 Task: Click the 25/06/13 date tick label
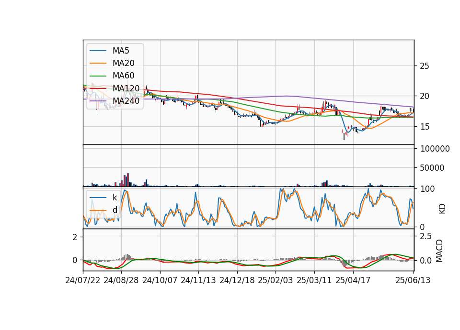[413, 280]
